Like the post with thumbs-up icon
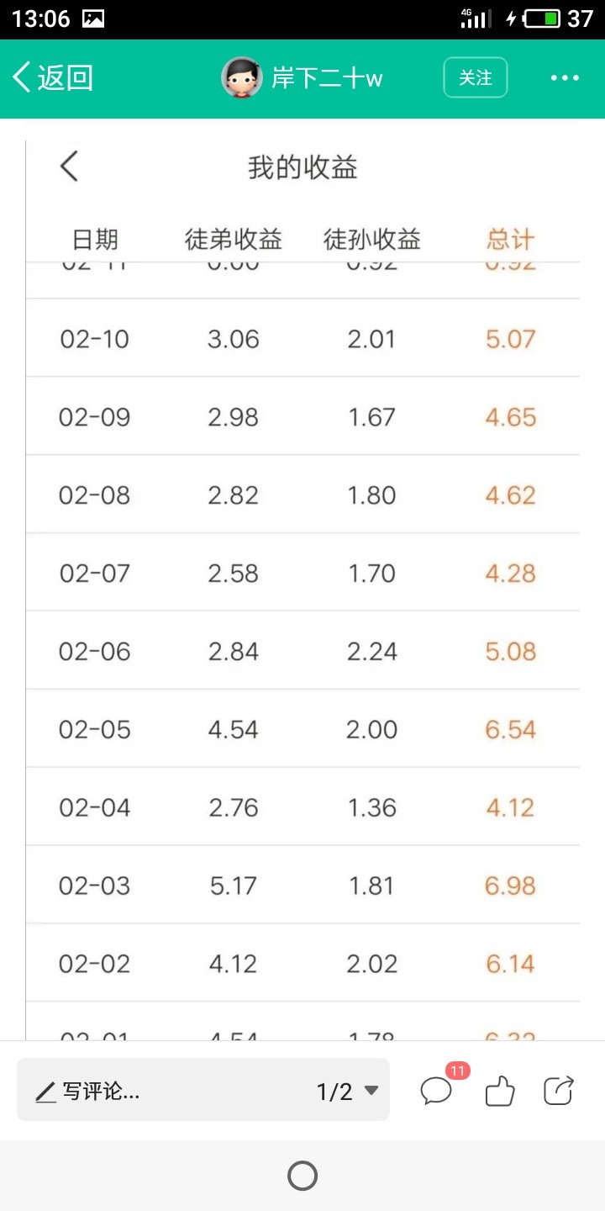605x1211 pixels. pos(500,1092)
